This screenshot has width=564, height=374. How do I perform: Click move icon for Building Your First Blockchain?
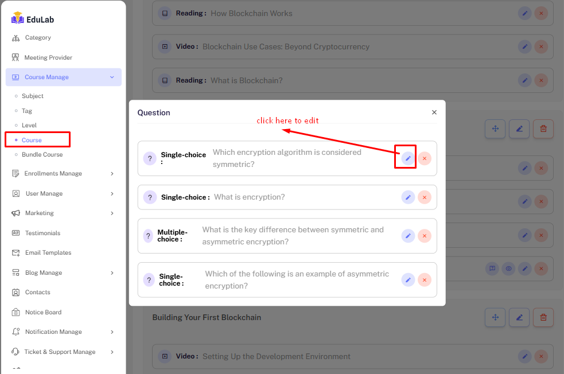pyautogui.click(x=495, y=317)
